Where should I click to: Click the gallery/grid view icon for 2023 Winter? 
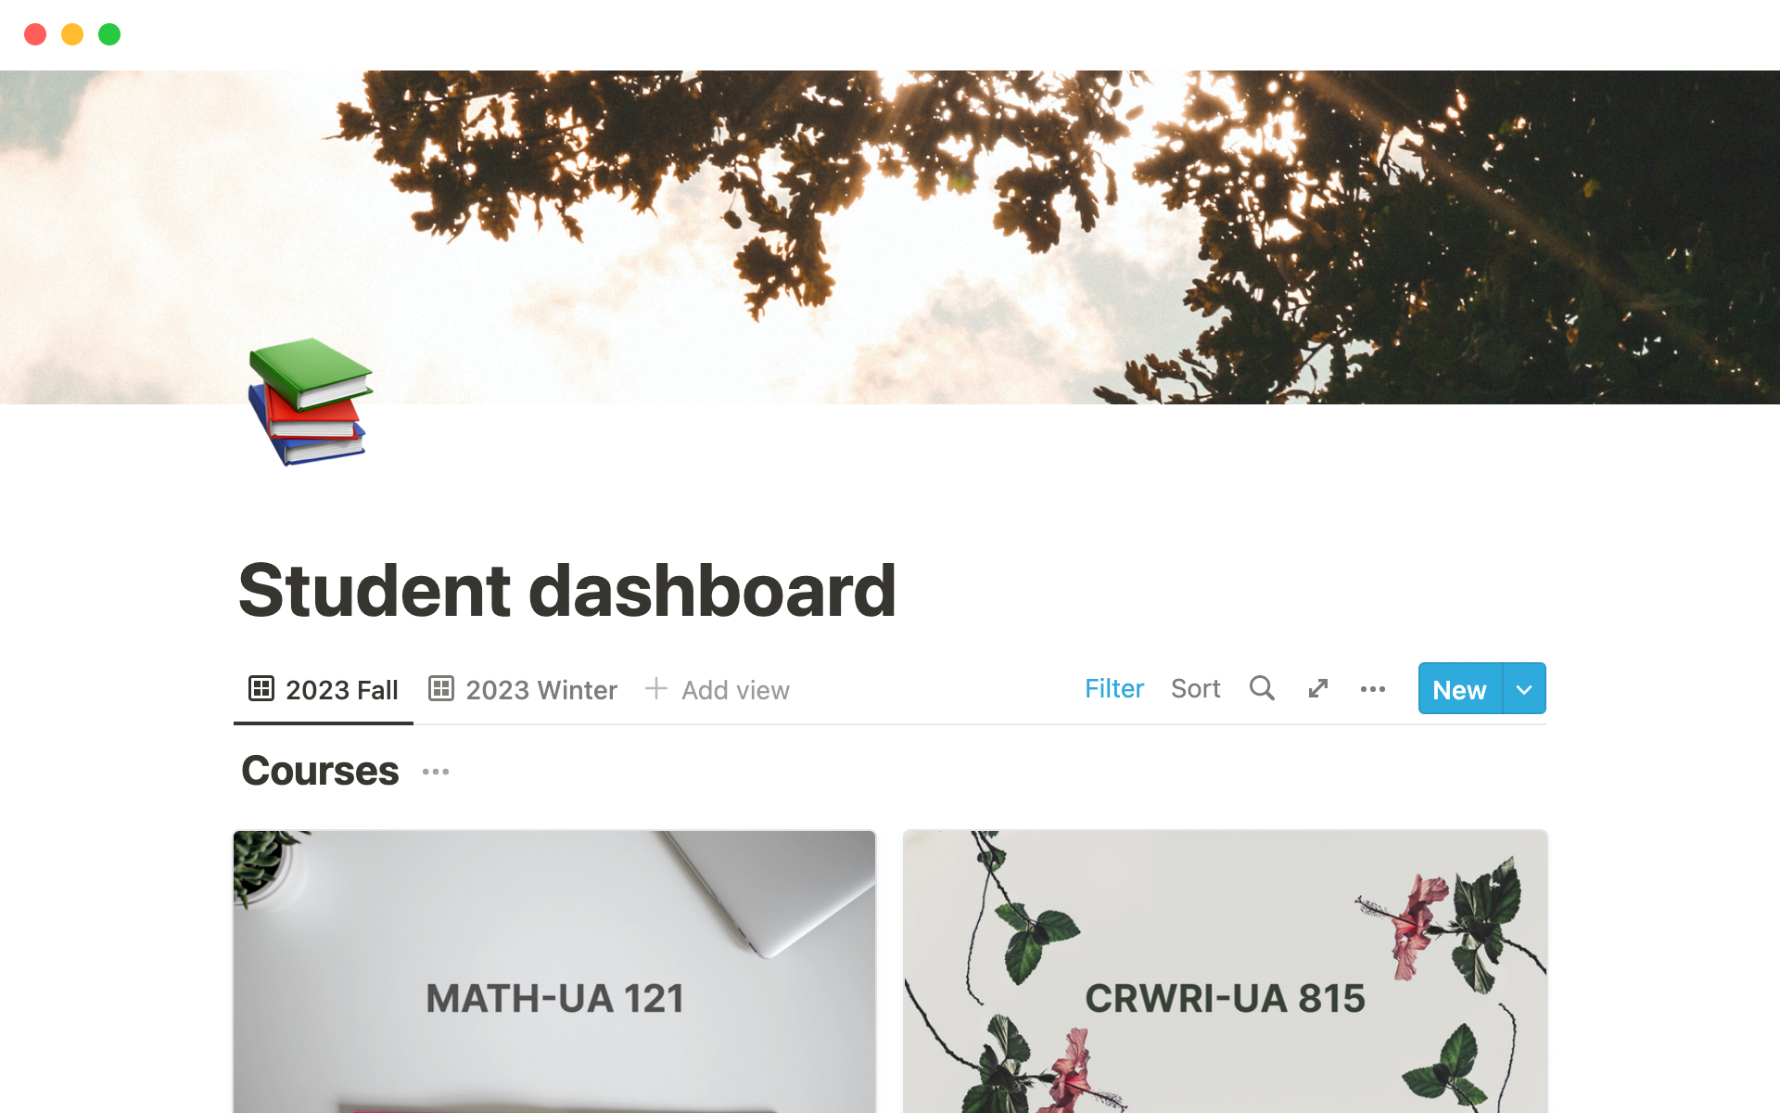pyautogui.click(x=439, y=688)
